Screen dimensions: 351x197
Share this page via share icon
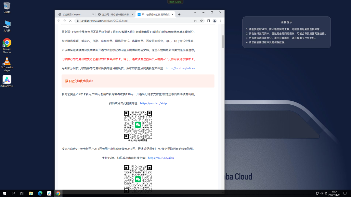[x=196, y=21]
